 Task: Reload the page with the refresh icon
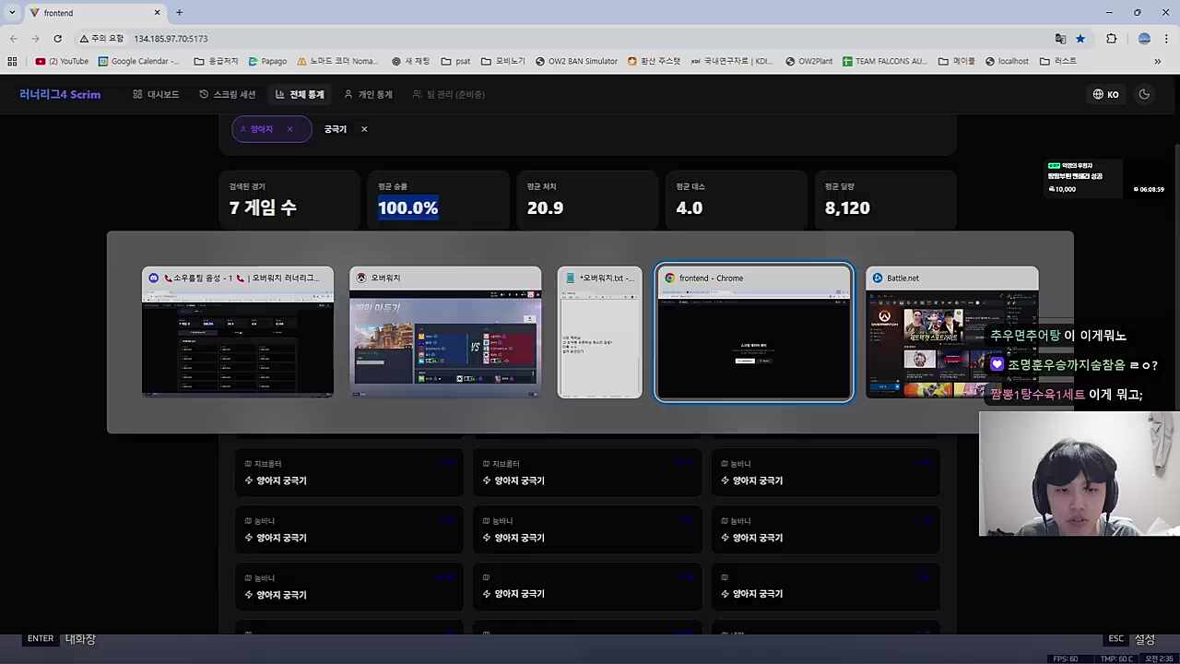57,39
